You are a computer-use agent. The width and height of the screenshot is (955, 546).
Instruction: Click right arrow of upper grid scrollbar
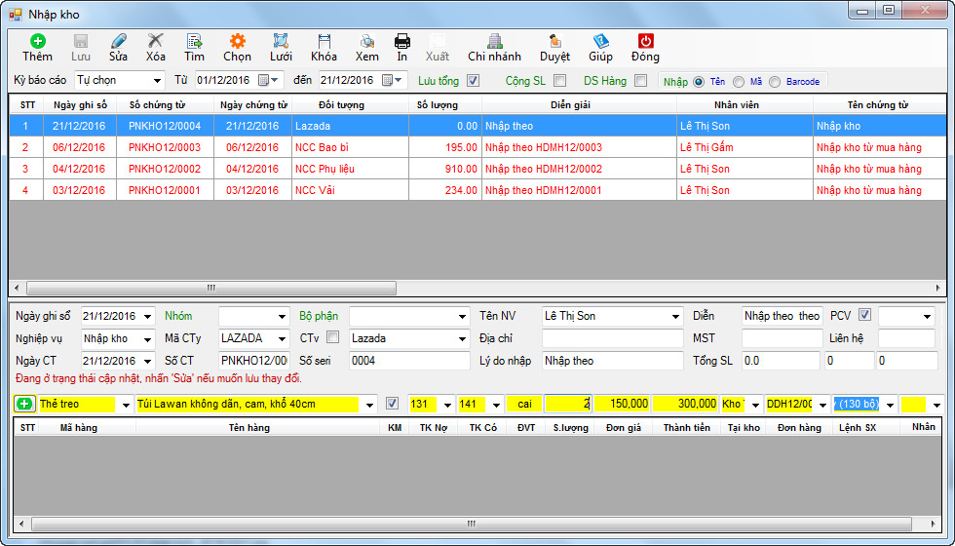point(938,288)
